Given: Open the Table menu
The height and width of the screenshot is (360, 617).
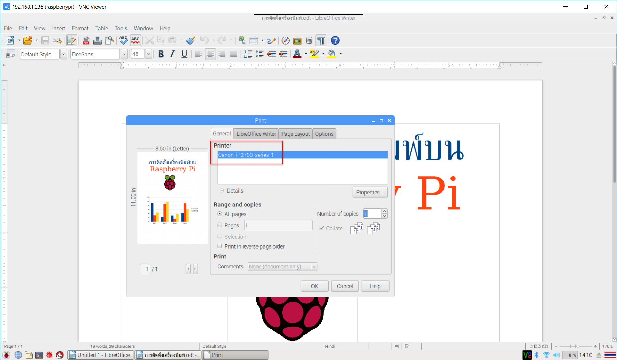Looking at the screenshot, I should pyautogui.click(x=102, y=28).
